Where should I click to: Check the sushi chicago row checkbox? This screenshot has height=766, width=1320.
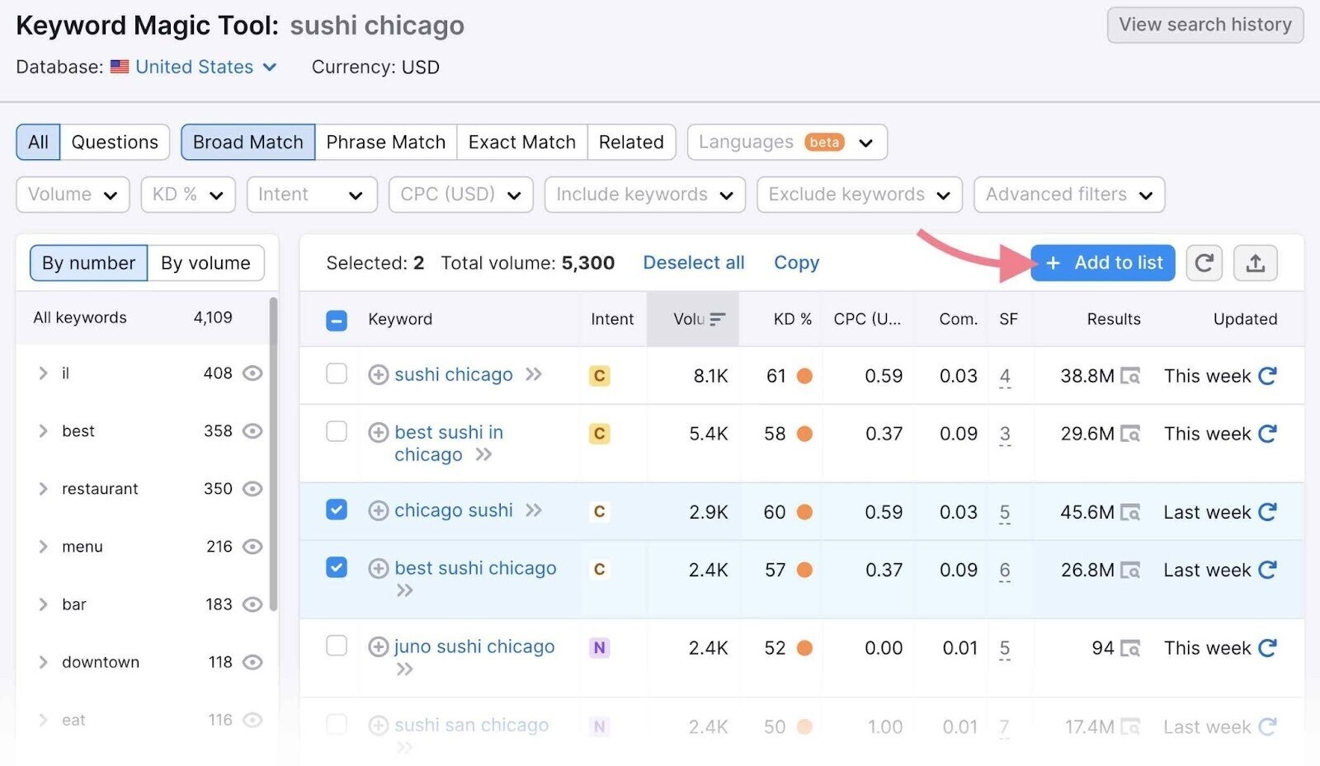[337, 374]
